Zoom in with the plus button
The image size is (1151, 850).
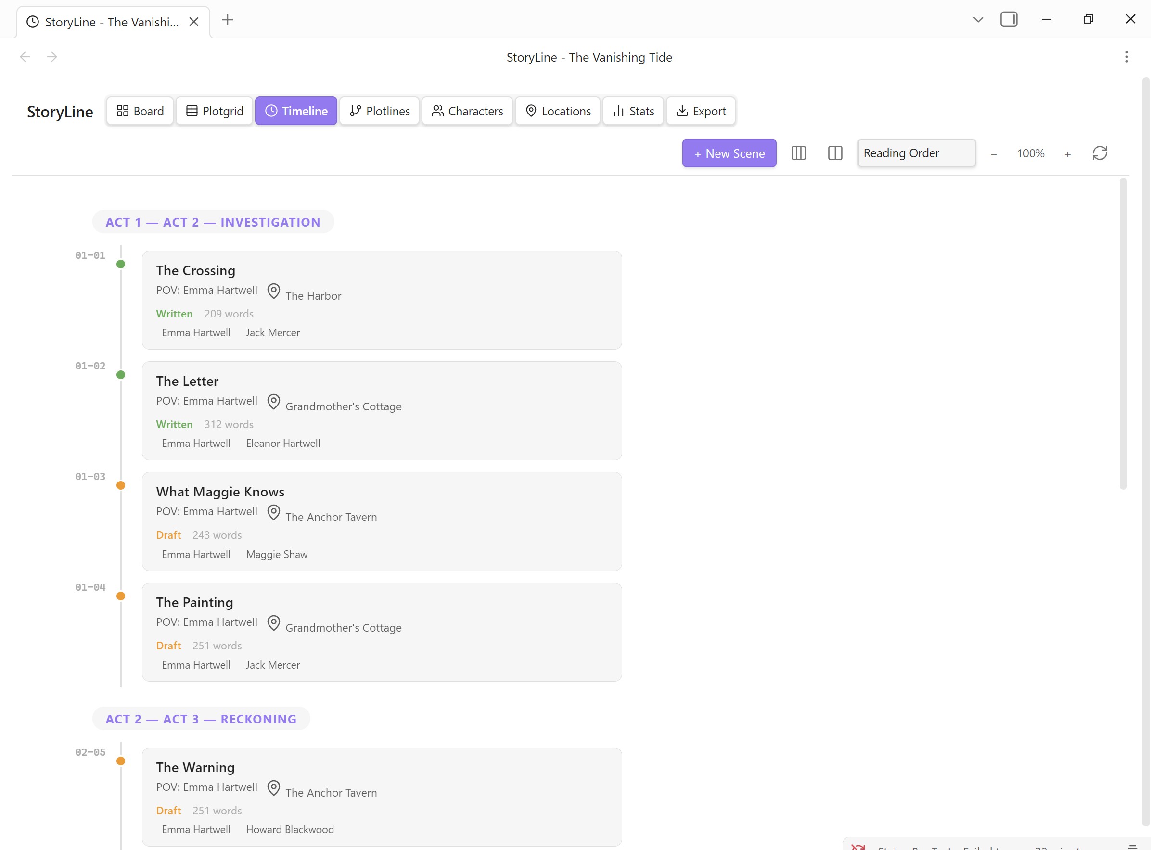[x=1068, y=154]
